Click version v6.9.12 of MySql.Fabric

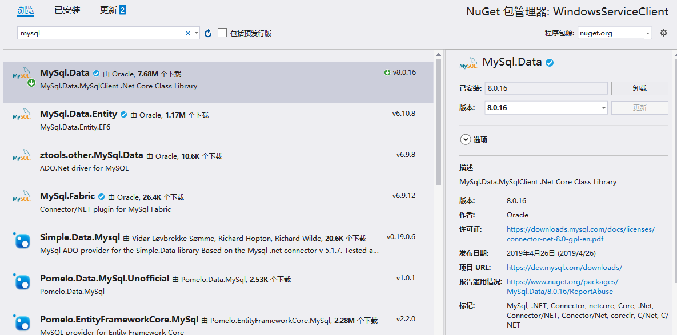(404, 196)
